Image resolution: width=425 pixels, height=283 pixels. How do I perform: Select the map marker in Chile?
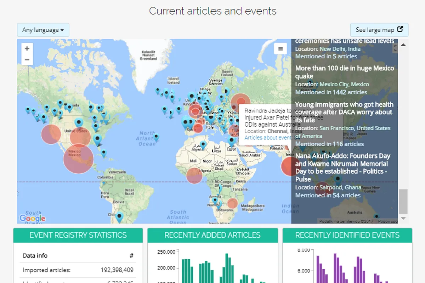[x=120, y=217]
